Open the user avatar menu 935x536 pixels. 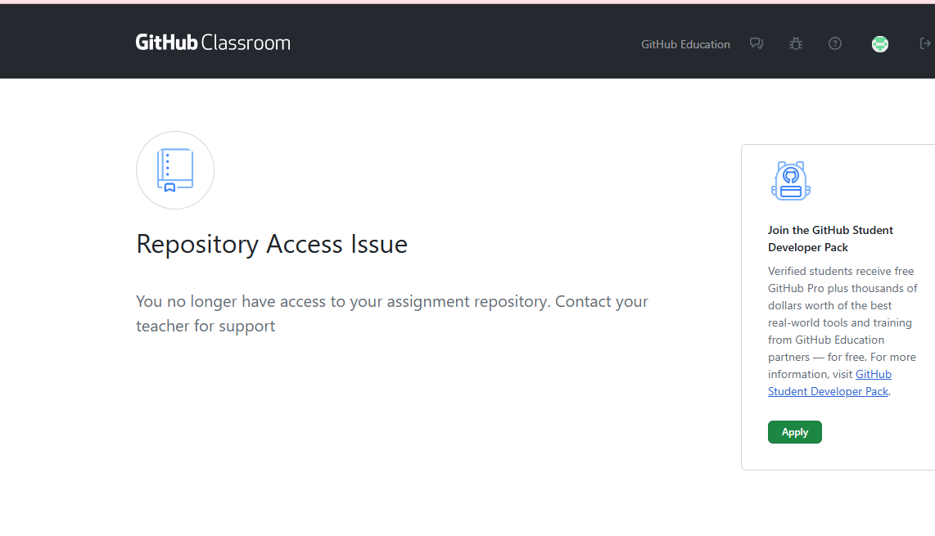[x=880, y=44]
